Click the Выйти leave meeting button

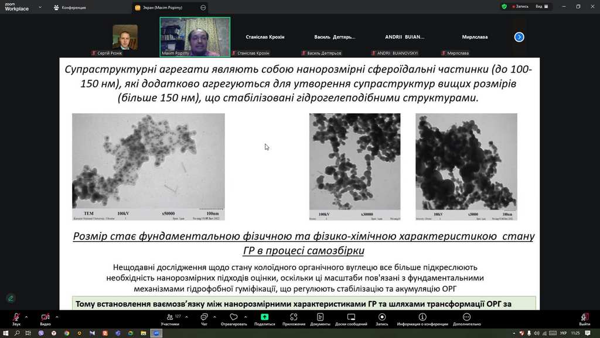point(584,317)
